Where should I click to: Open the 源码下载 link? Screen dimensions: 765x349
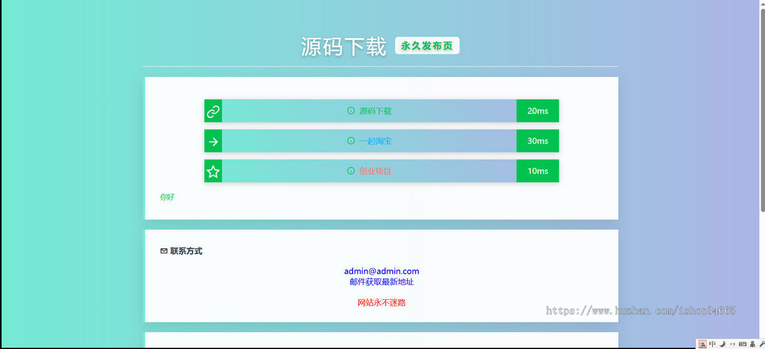pos(375,111)
